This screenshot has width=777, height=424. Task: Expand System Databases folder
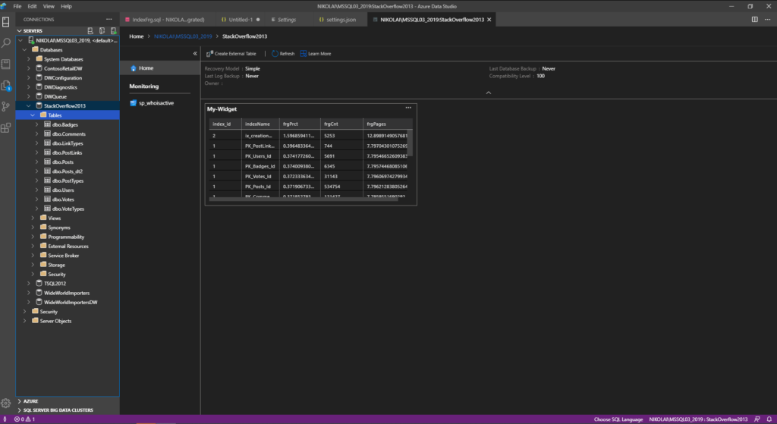[x=29, y=59]
